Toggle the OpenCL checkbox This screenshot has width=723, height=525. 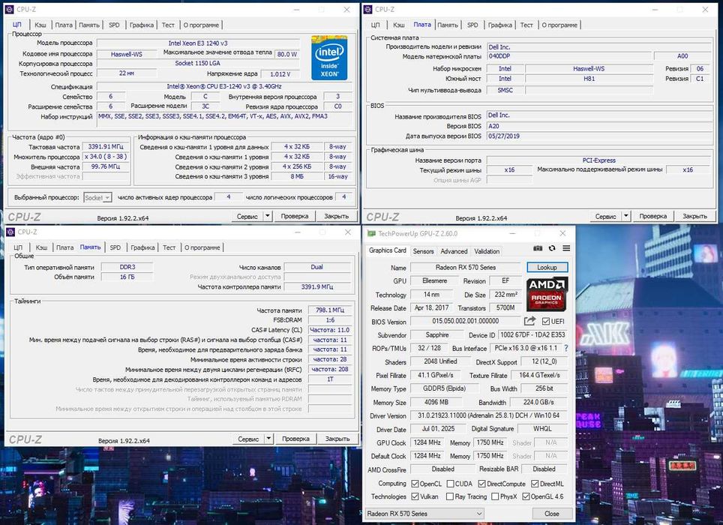[x=415, y=484]
